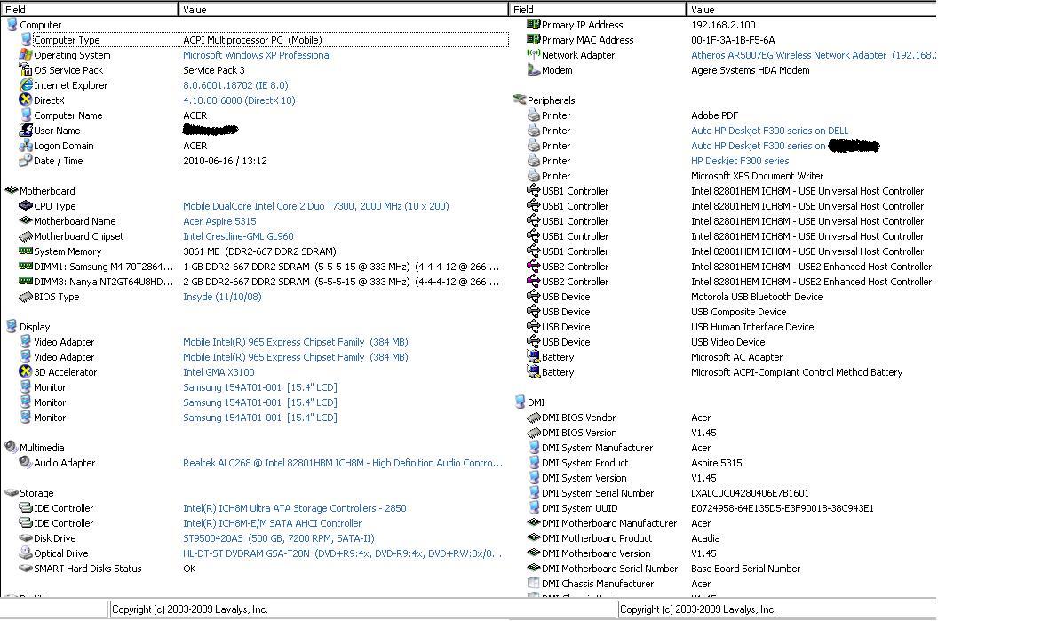The width and height of the screenshot is (1057, 621).
Task: Click the right pane's Value column header
Action: [x=811, y=10]
